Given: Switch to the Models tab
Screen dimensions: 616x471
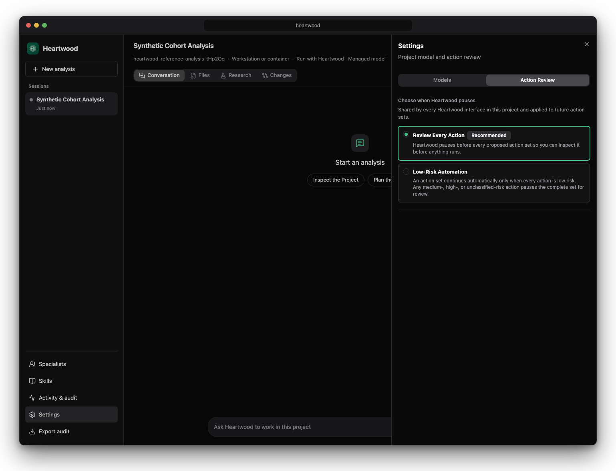Looking at the screenshot, I should (x=442, y=80).
